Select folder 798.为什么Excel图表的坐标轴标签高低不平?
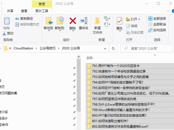The width and height of the screenshot is (174, 130). tap(130, 104)
